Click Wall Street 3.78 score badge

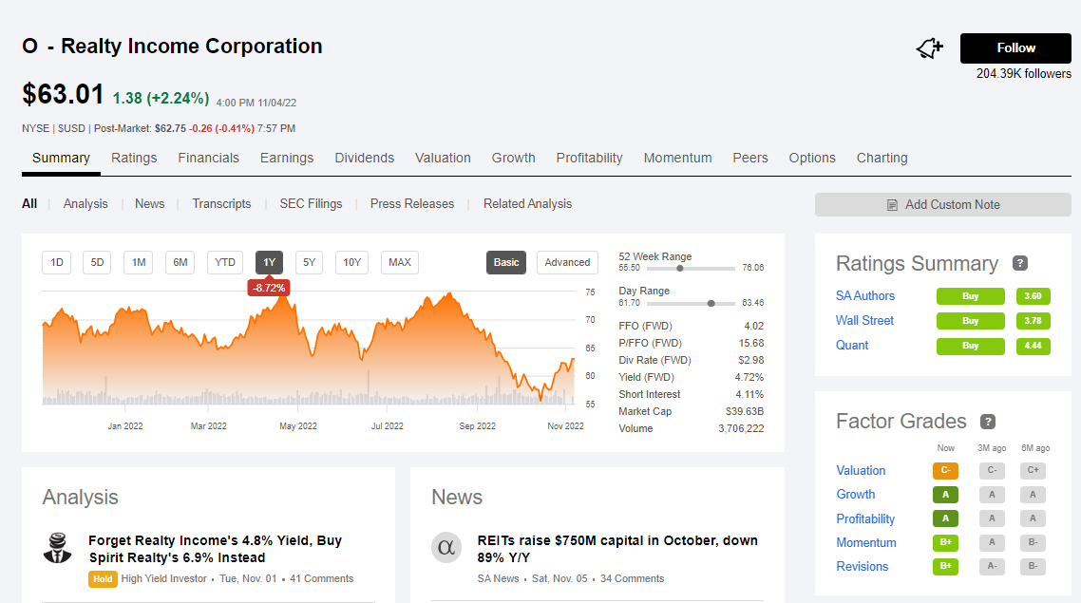click(x=1033, y=321)
